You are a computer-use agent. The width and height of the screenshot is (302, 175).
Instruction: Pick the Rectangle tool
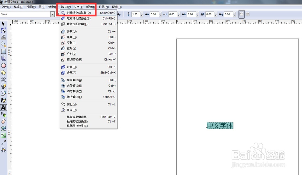coord(4,52)
